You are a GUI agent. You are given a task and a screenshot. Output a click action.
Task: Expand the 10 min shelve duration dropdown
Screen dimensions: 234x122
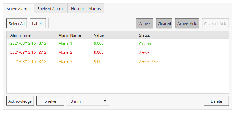click(88, 101)
